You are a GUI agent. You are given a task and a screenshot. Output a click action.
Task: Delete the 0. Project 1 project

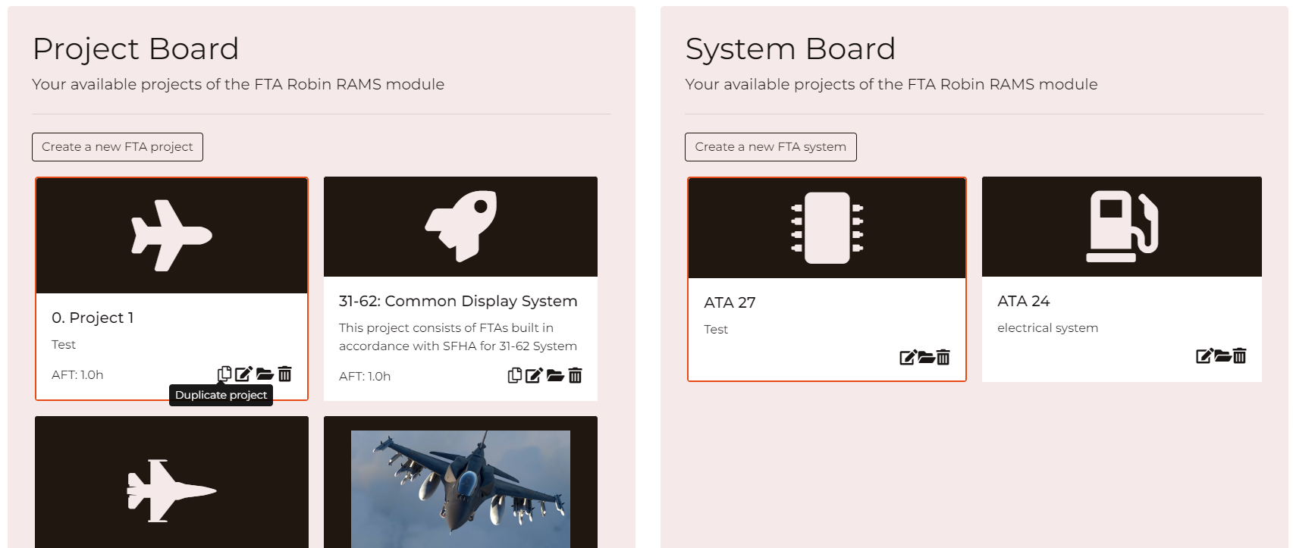(285, 374)
